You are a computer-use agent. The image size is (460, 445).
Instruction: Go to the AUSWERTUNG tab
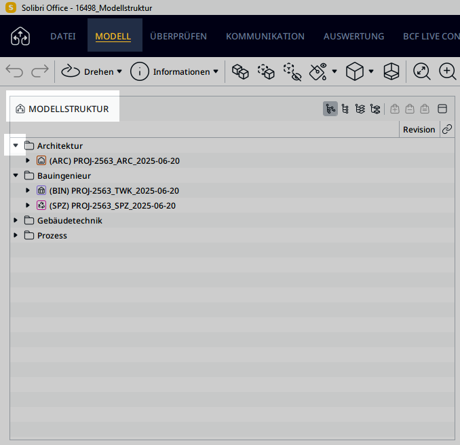[353, 36]
